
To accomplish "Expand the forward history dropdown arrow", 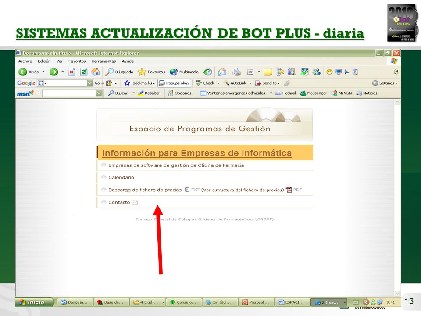I will pyautogui.click(x=63, y=72).
